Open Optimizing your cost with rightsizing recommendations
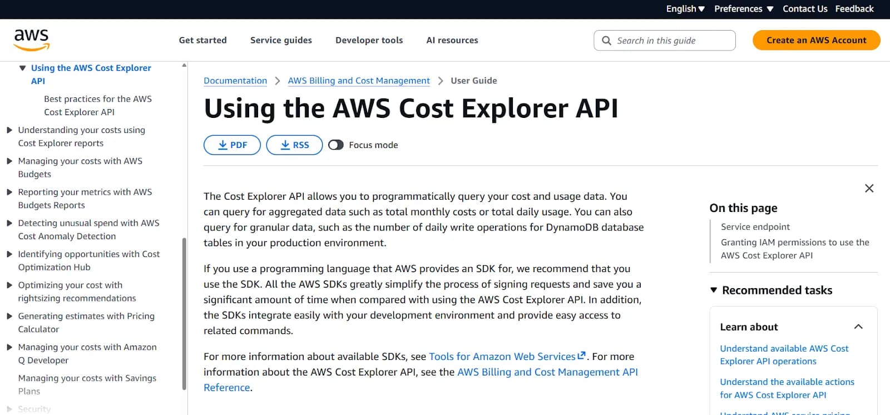The width and height of the screenshot is (890, 415). coord(77,292)
